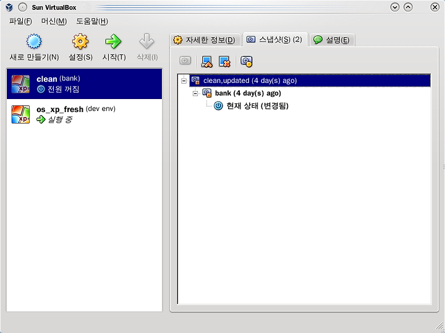The width and height of the screenshot is (445, 333).
Task: Click the powered-off icon beside 전원 꺼짐
Action: (x=41, y=89)
